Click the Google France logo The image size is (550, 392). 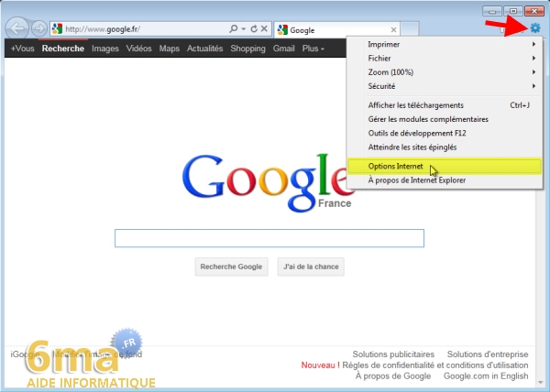(267, 182)
